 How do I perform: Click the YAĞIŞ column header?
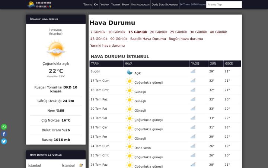click(x=199, y=63)
